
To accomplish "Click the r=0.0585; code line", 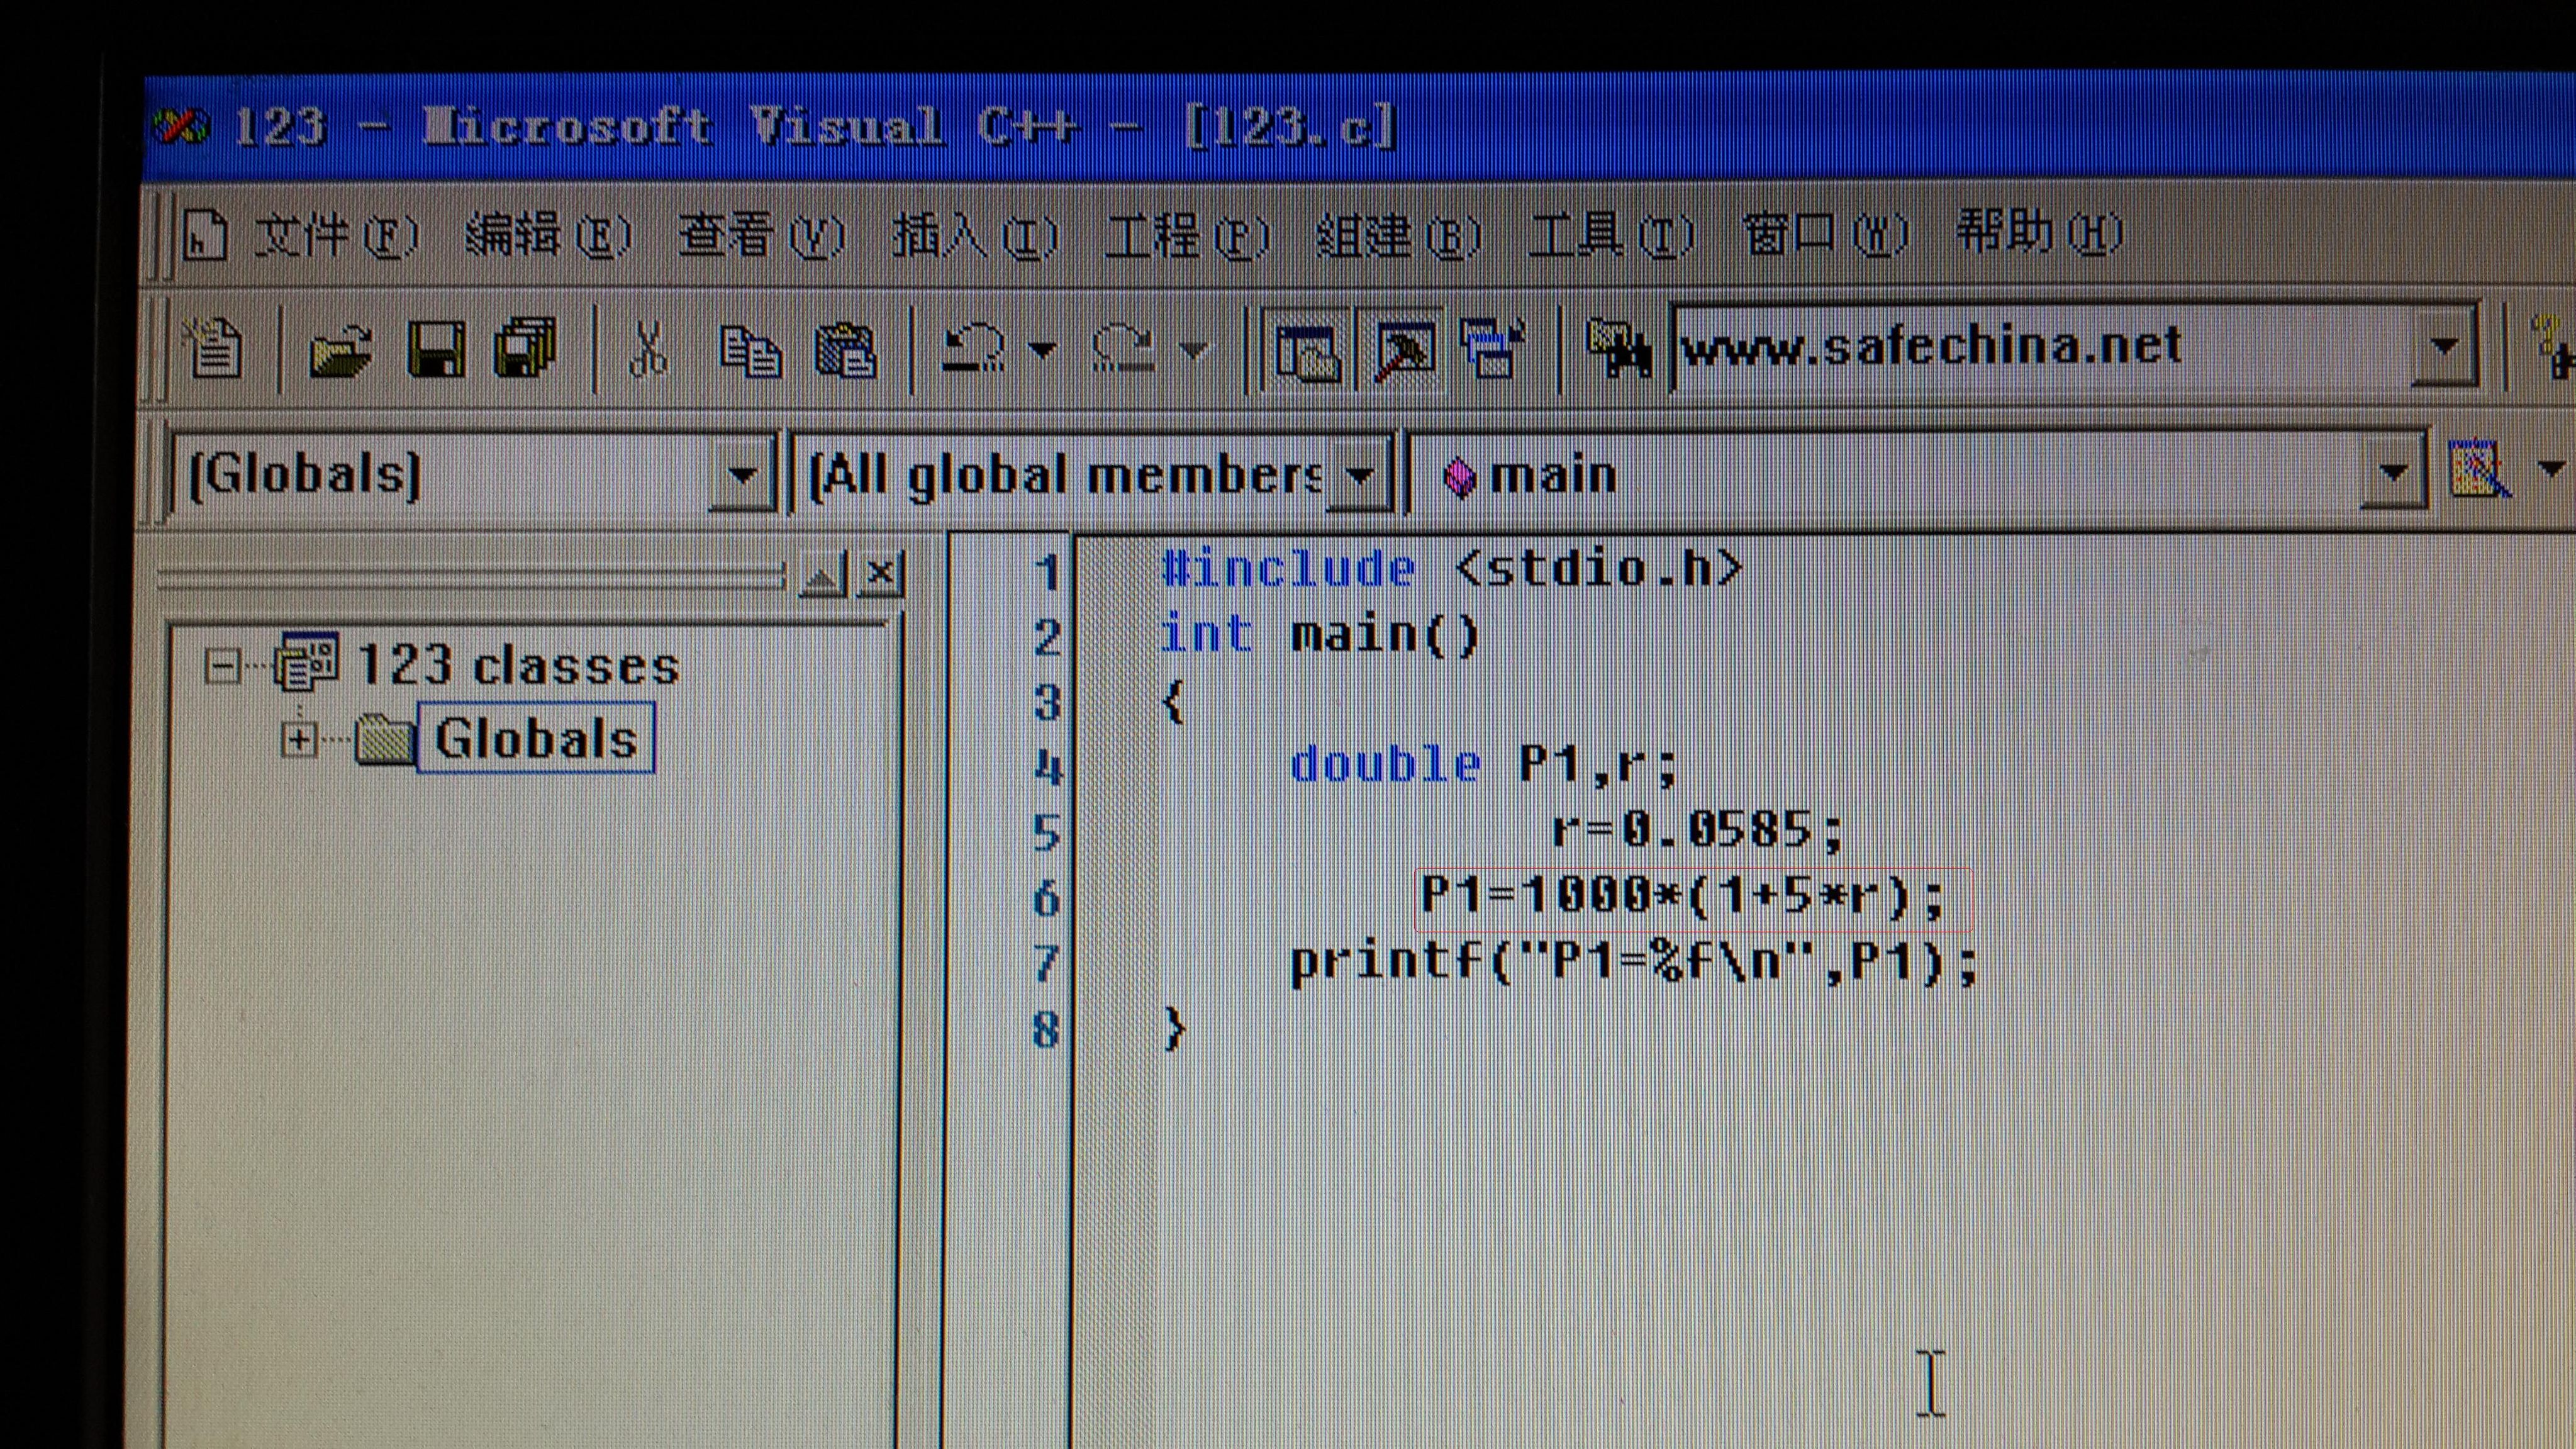I will (1698, 830).
